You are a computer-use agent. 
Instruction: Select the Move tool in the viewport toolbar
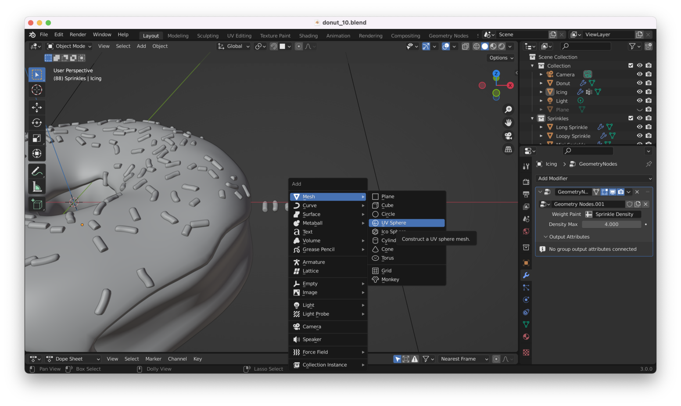pyautogui.click(x=37, y=107)
